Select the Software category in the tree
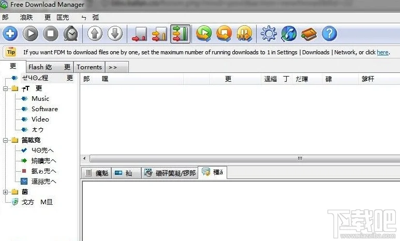 point(45,109)
